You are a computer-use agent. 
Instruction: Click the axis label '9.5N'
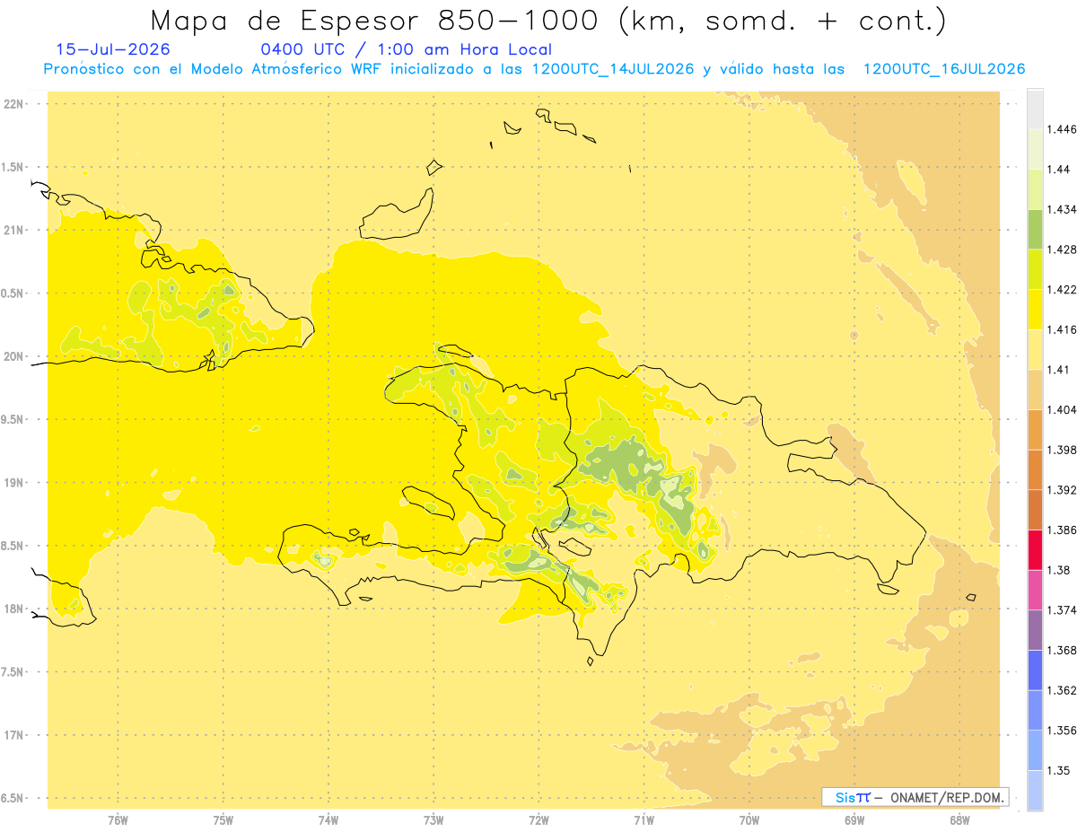coord(13,419)
